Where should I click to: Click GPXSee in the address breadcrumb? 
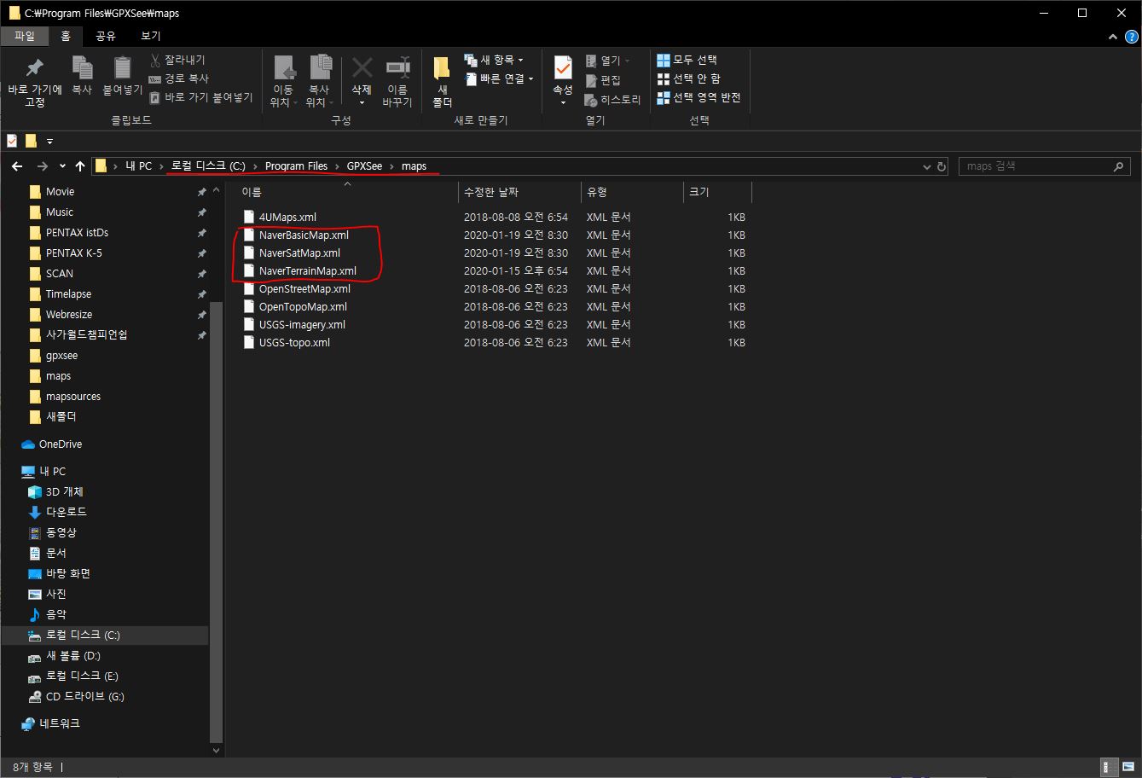click(364, 166)
